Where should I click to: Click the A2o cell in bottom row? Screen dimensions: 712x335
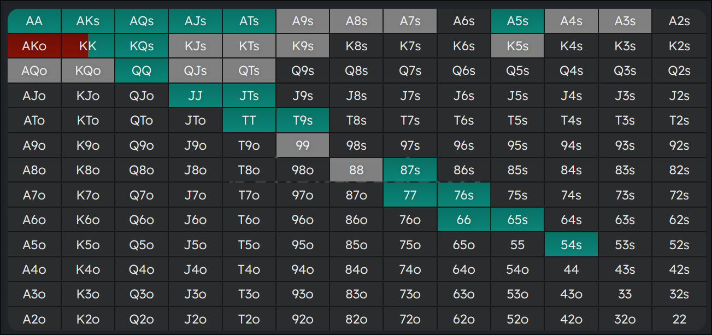tap(34, 319)
